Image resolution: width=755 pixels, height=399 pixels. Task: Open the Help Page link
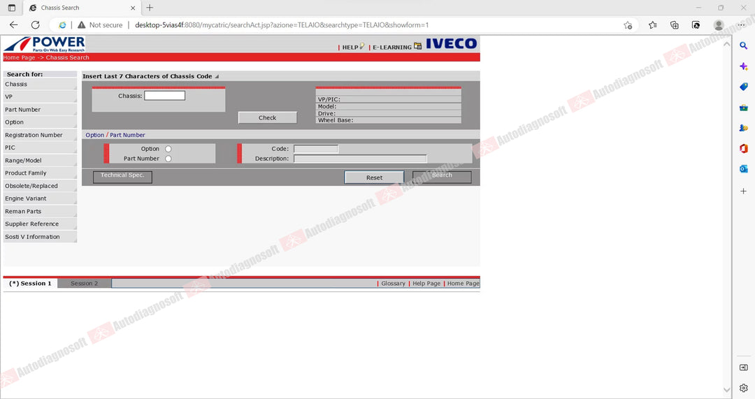click(x=426, y=284)
